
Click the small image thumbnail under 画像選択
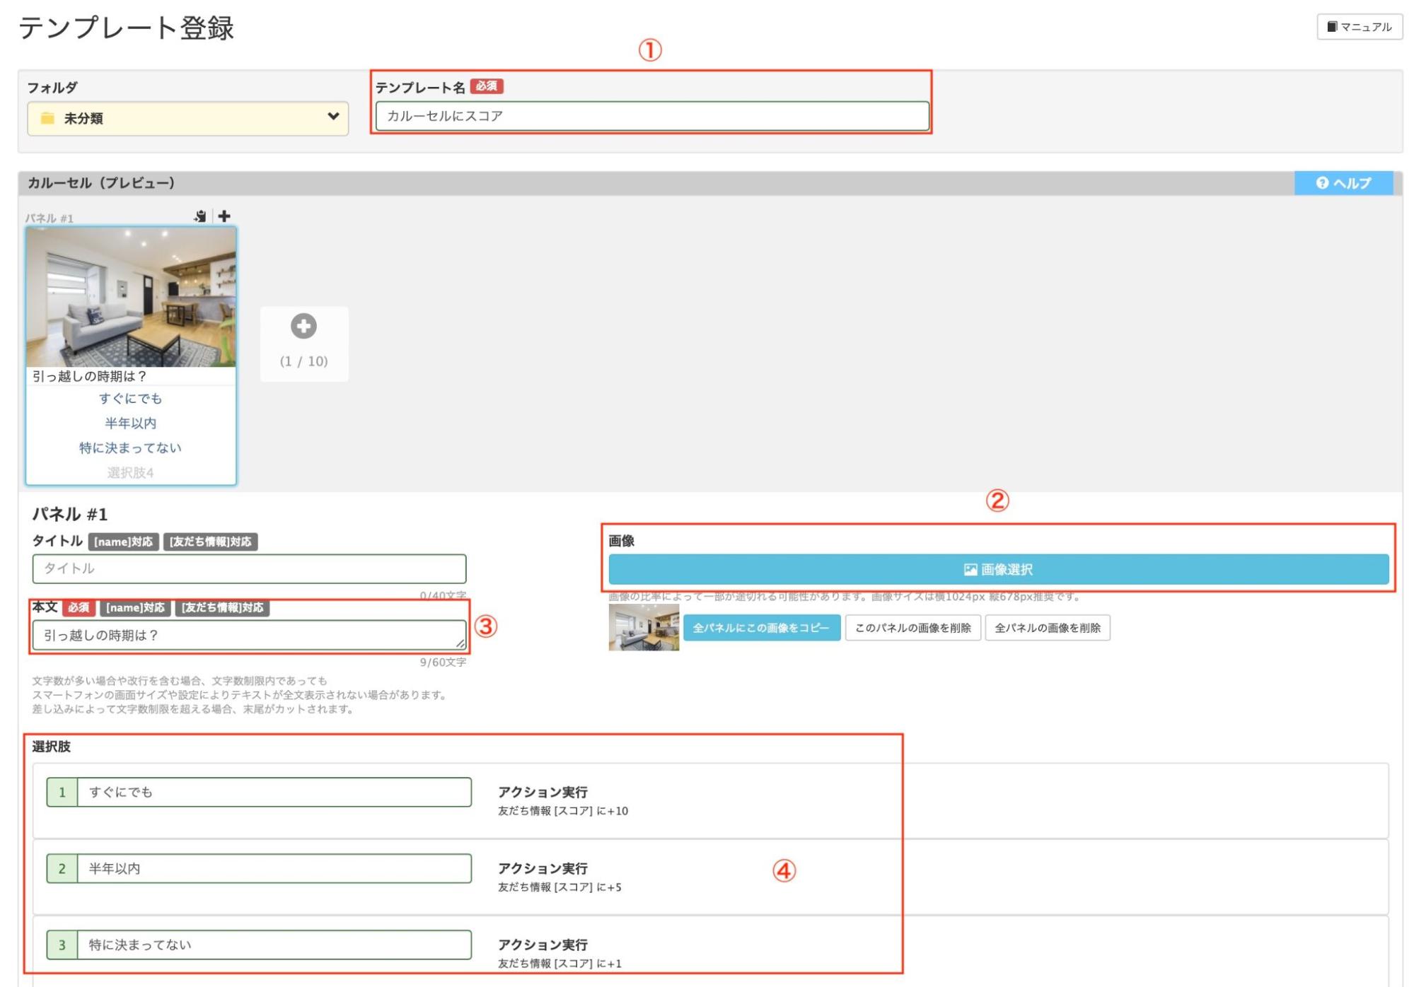point(643,627)
